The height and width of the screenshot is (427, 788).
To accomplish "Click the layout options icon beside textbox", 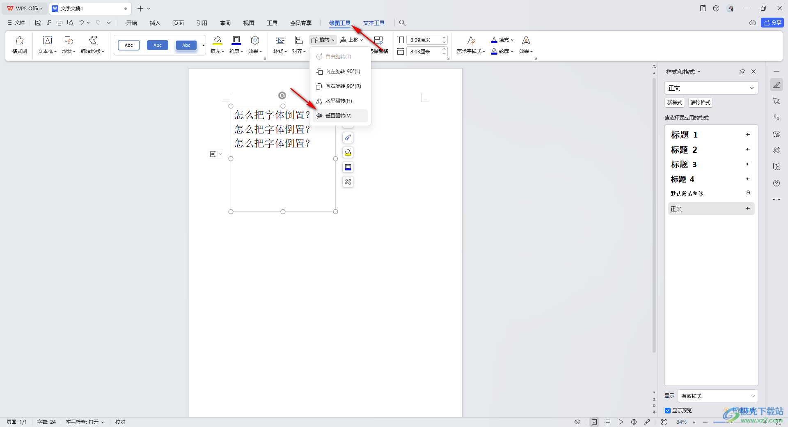I will (213, 154).
